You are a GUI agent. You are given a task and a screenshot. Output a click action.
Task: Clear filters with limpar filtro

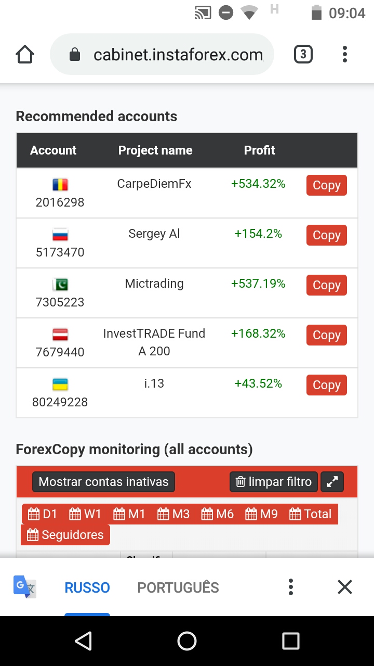click(x=274, y=482)
